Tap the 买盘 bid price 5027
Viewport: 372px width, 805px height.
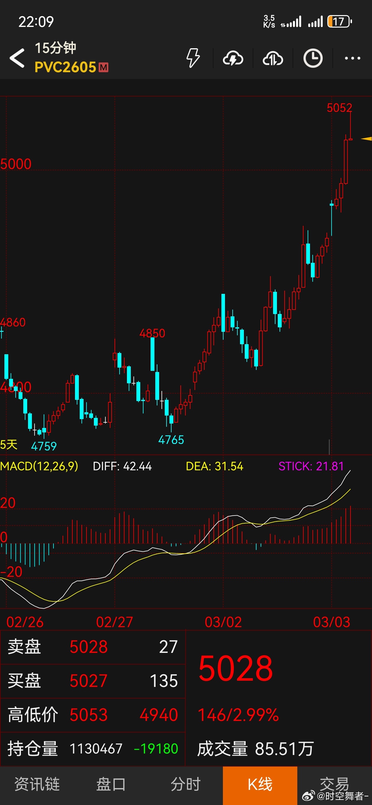89,681
